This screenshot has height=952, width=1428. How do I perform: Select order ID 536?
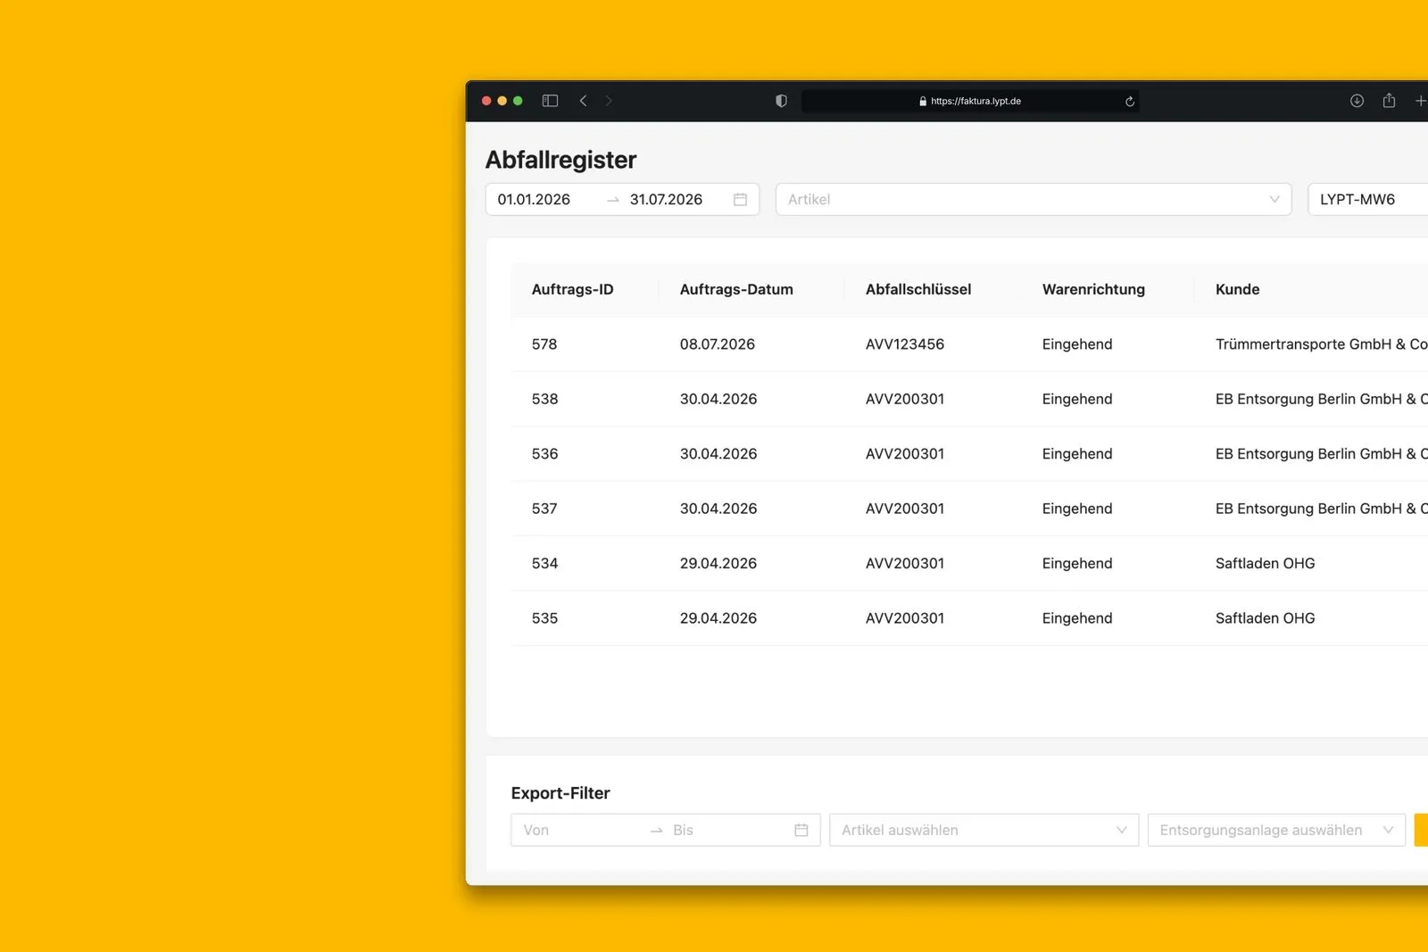tap(544, 454)
